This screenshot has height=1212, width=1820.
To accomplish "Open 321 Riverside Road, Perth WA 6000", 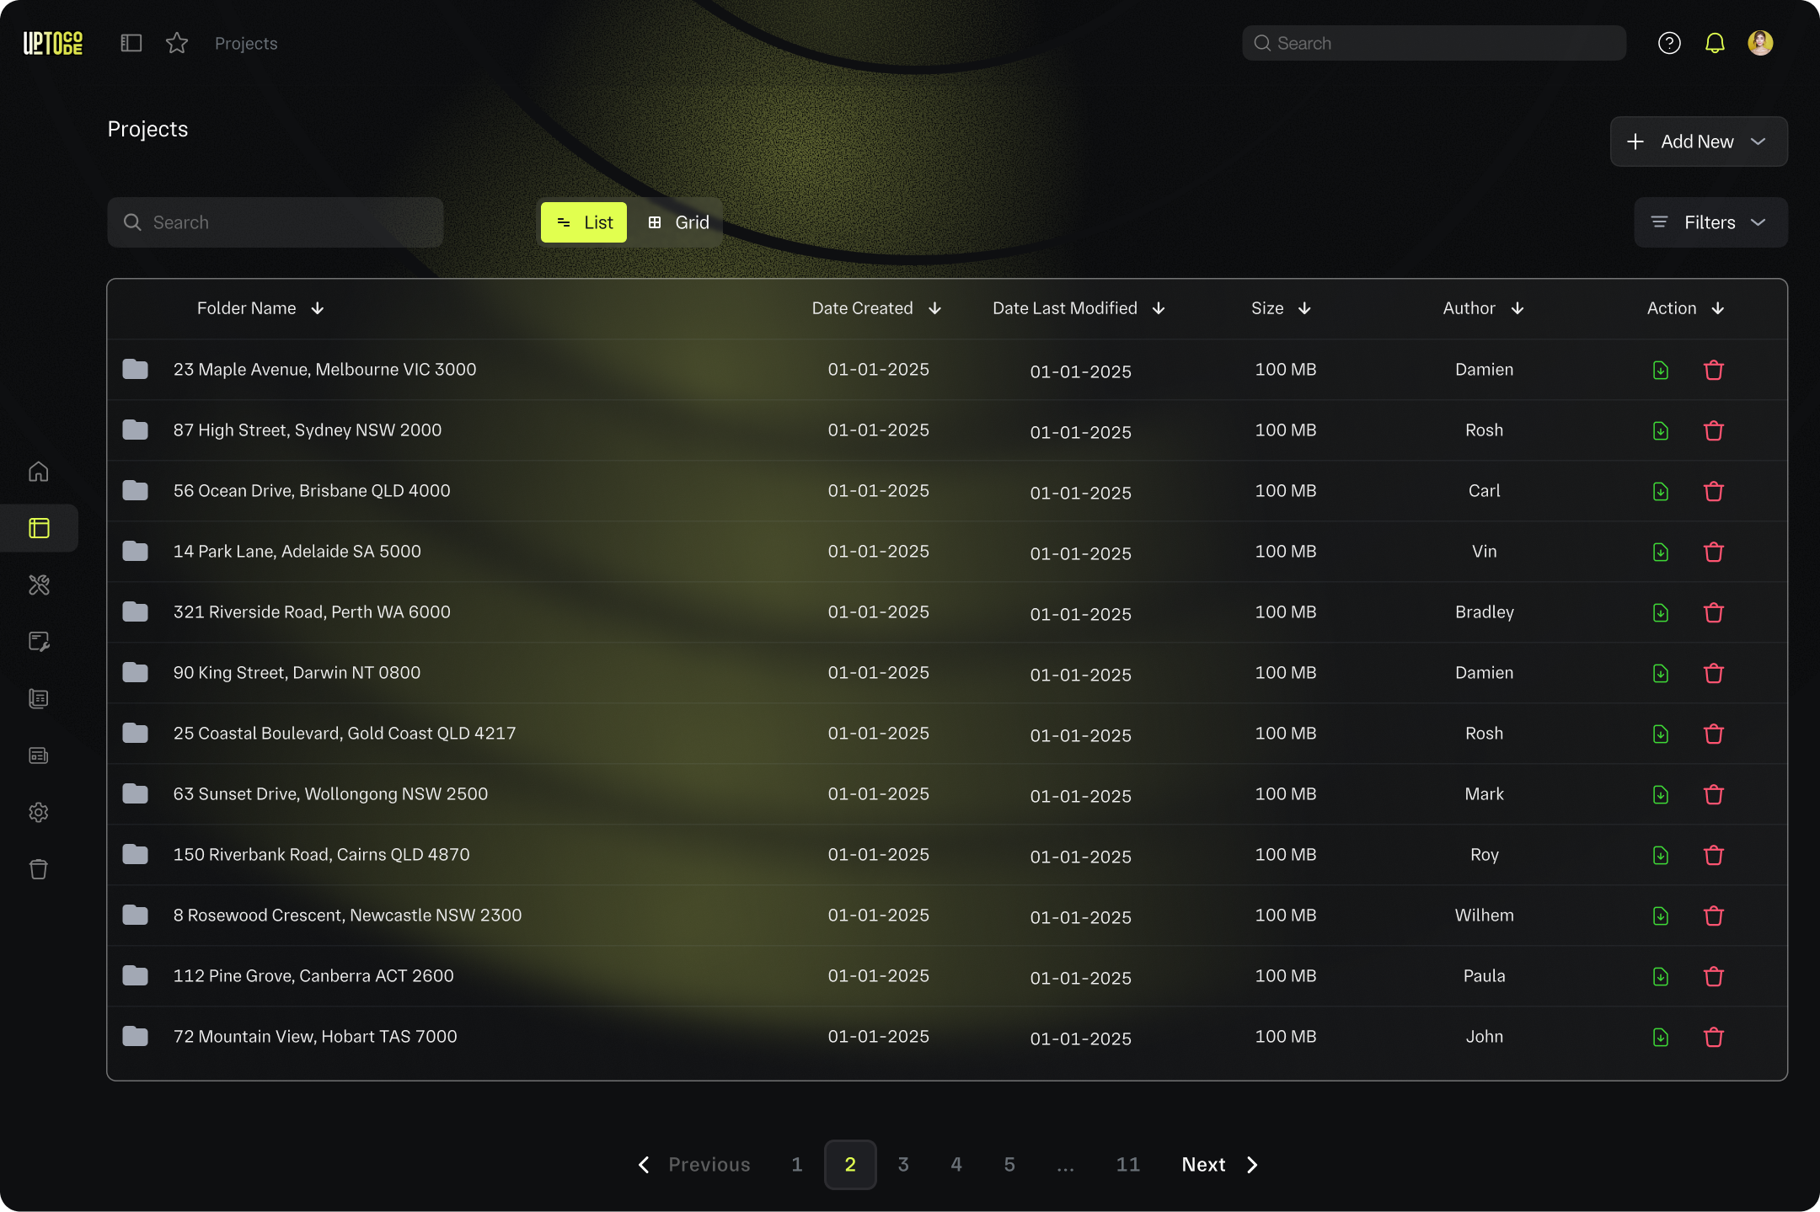I will click(x=312, y=612).
